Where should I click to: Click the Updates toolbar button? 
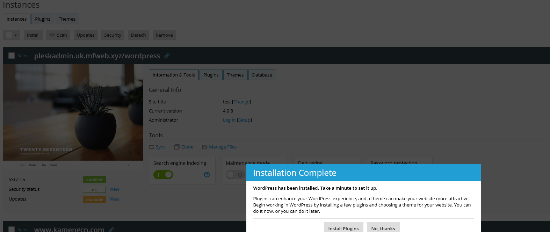[86, 35]
